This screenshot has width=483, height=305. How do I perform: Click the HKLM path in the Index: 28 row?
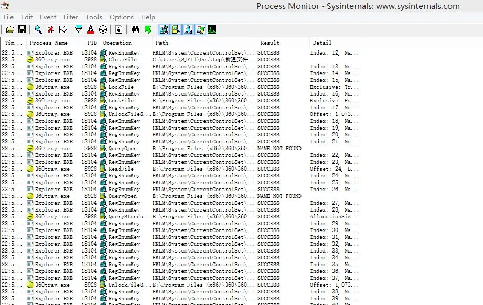(x=204, y=209)
